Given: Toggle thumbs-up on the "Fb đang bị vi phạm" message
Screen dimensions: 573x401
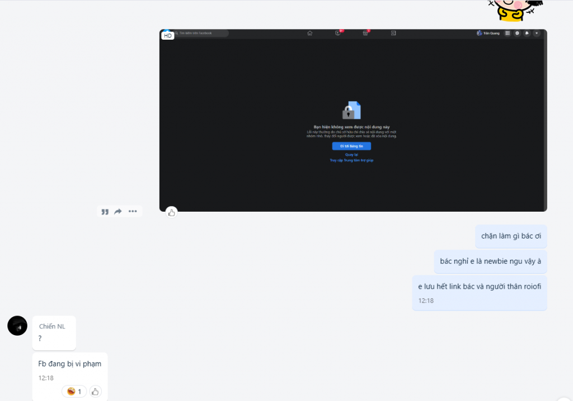Looking at the screenshot, I should point(95,392).
